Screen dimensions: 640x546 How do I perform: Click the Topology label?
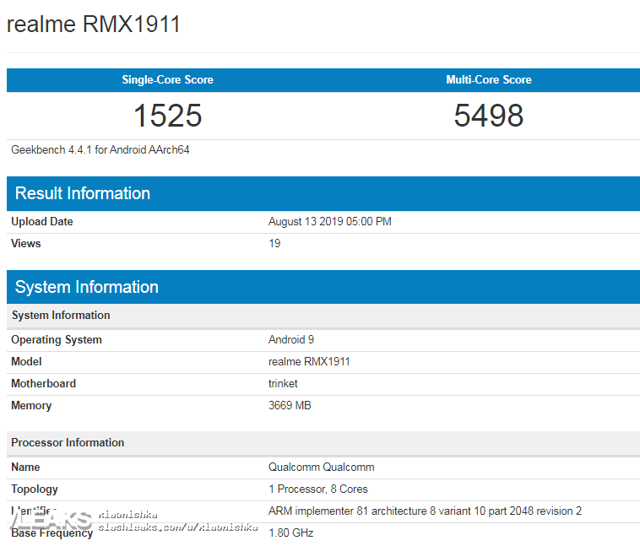coord(35,489)
